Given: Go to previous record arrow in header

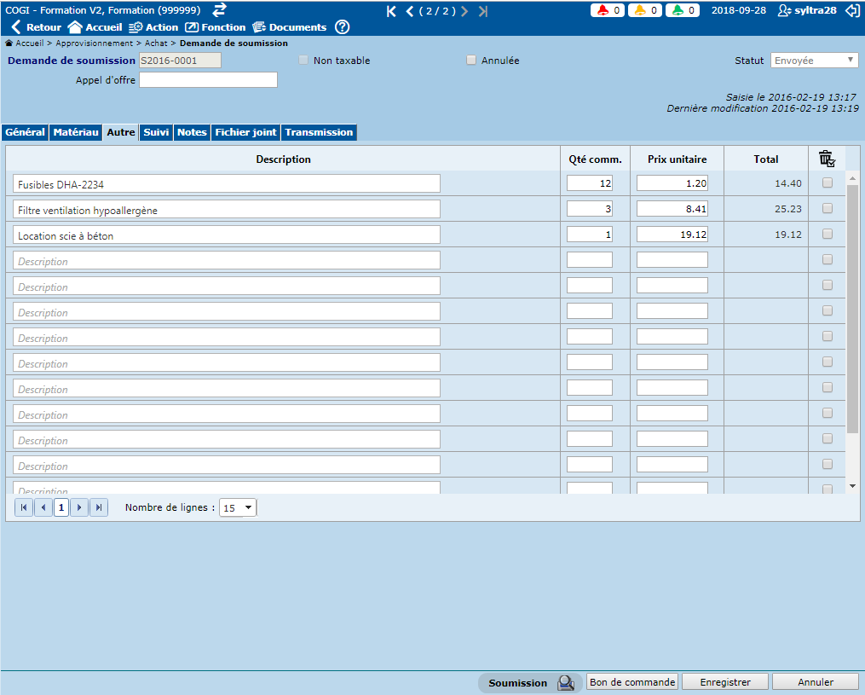Looking at the screenshot, I should pyautogui.click(x=410, y=11).
